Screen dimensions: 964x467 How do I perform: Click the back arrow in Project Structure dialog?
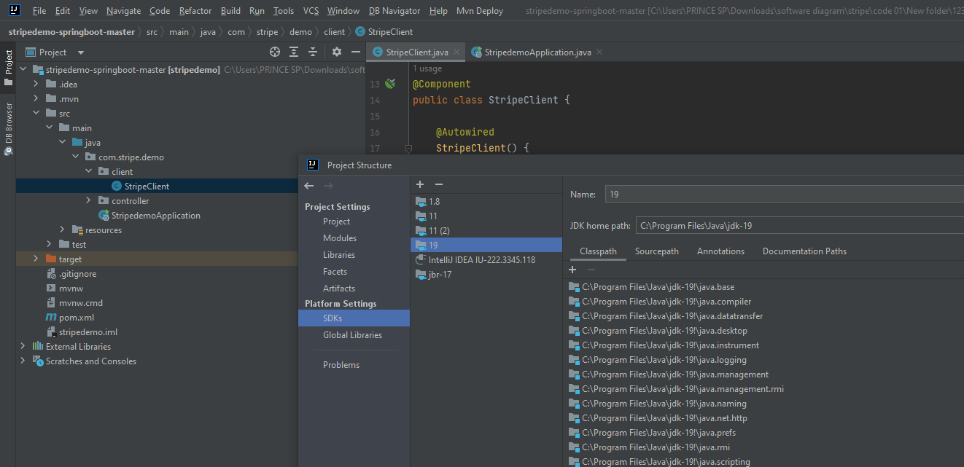(x=309, y=186)
